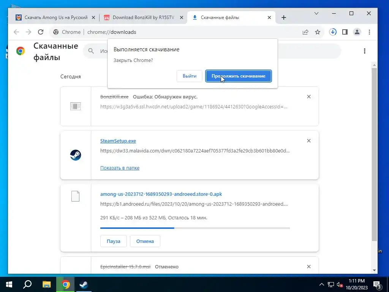
Task: Open File Explorer from taskbar
Action: (x=46, y=284)
